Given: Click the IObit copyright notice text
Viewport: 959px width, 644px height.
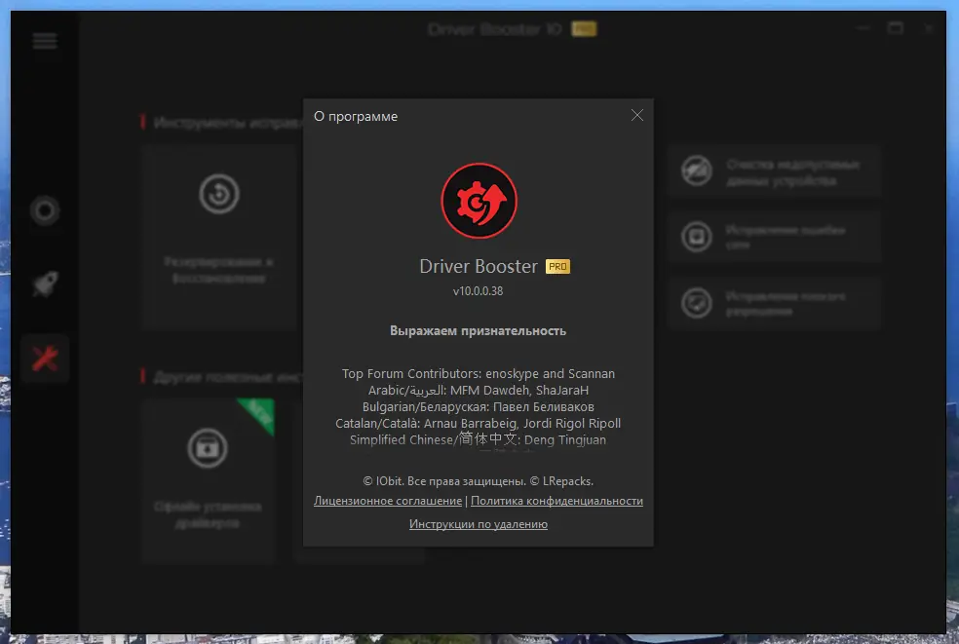Looking at the screenshot, I should tap(479, 481).
